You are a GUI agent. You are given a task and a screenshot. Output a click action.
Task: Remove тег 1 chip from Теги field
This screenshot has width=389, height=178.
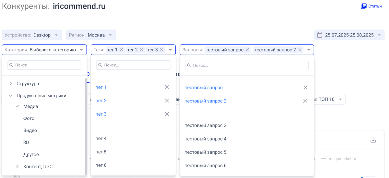[x=122, y=50]
